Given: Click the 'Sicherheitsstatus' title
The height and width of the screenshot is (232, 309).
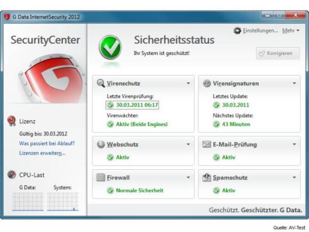Looking at the screenshot, I should tap(174, 40).
